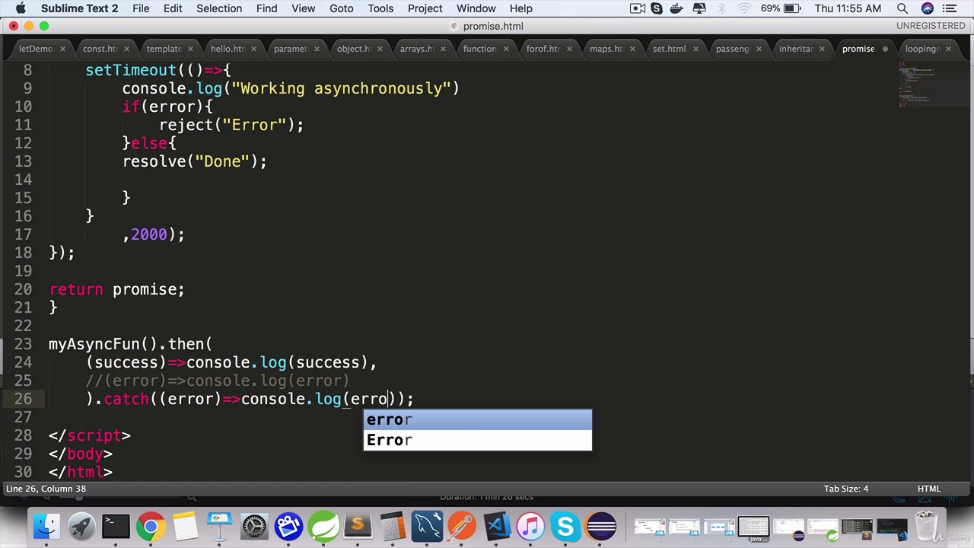Open the HTML syntax selector
Screen dimensions: 974x548
[x=928, y=489]
